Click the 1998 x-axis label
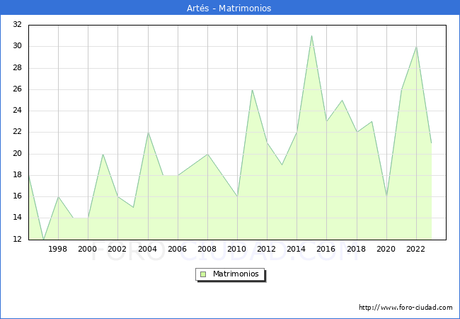The width and height of the screenshot is (460, 319). (x=58, y=249)
